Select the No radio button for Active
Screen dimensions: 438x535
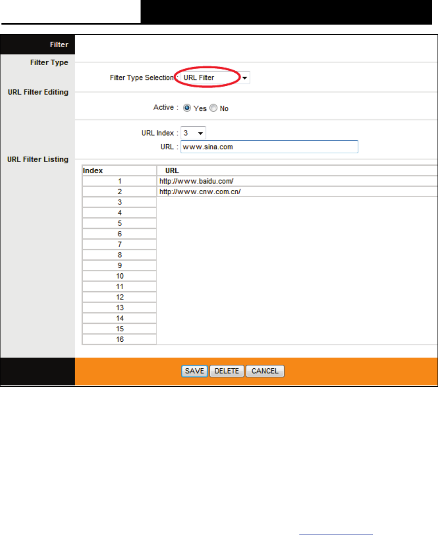pos(213,108)
